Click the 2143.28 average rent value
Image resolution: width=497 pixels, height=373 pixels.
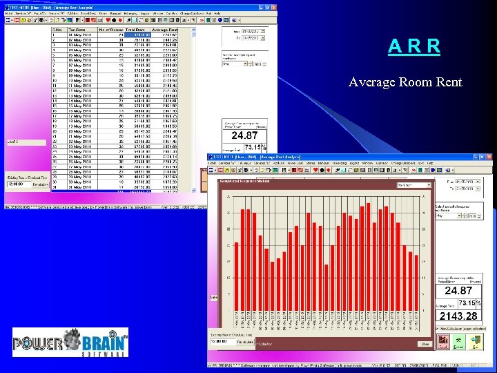[458, 316]
